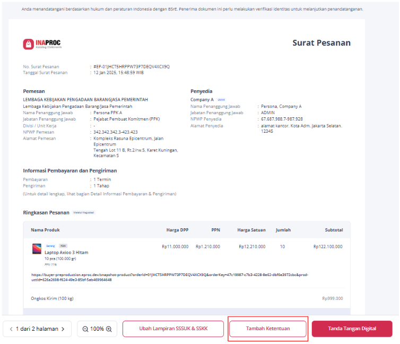Click Rp1.210.000 PPN cell
This screenshot has height=344, width=400.
pos(207,247)
